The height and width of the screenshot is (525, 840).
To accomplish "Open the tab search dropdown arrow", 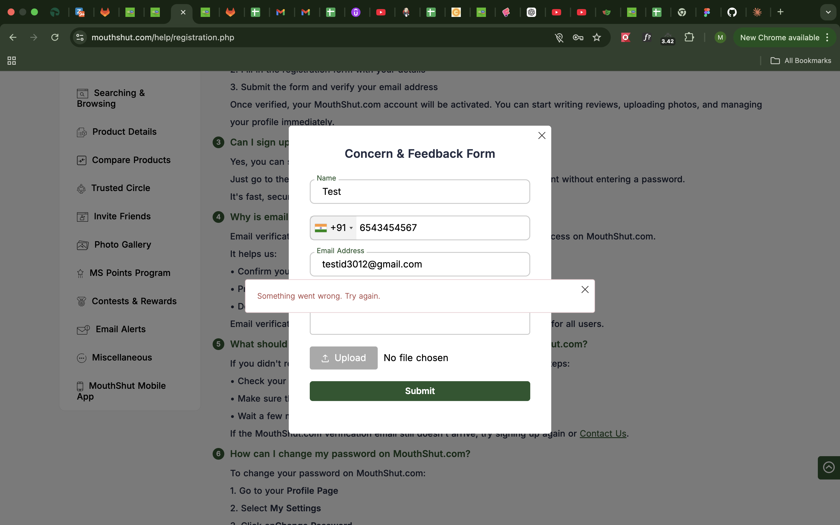I will [828, 12].
